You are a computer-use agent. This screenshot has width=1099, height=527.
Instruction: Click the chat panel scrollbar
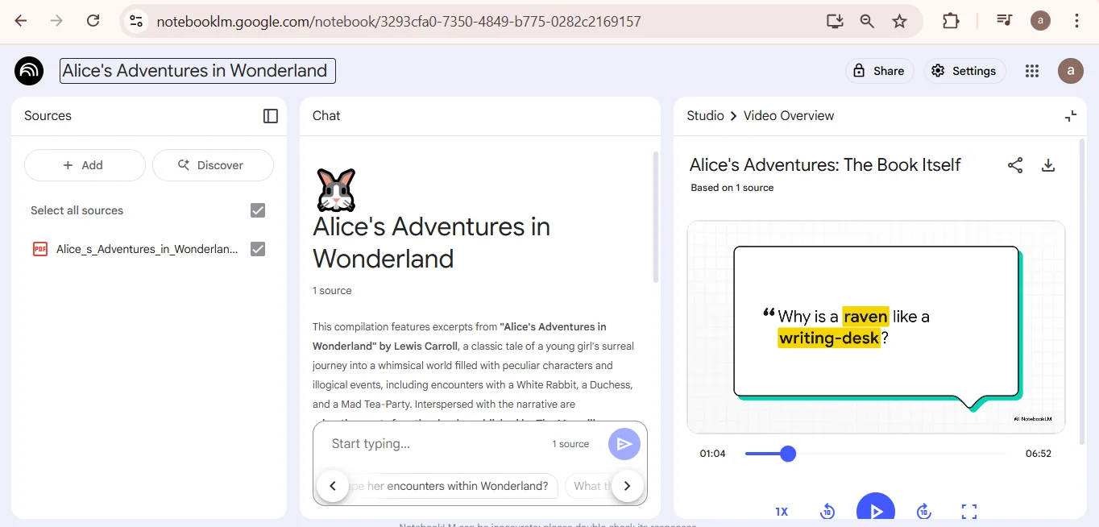coord(656,218)
